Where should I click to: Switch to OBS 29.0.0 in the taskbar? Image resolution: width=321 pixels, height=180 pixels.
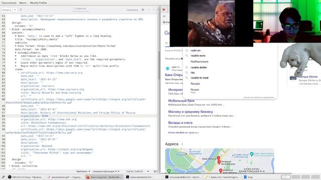point(26,177)
